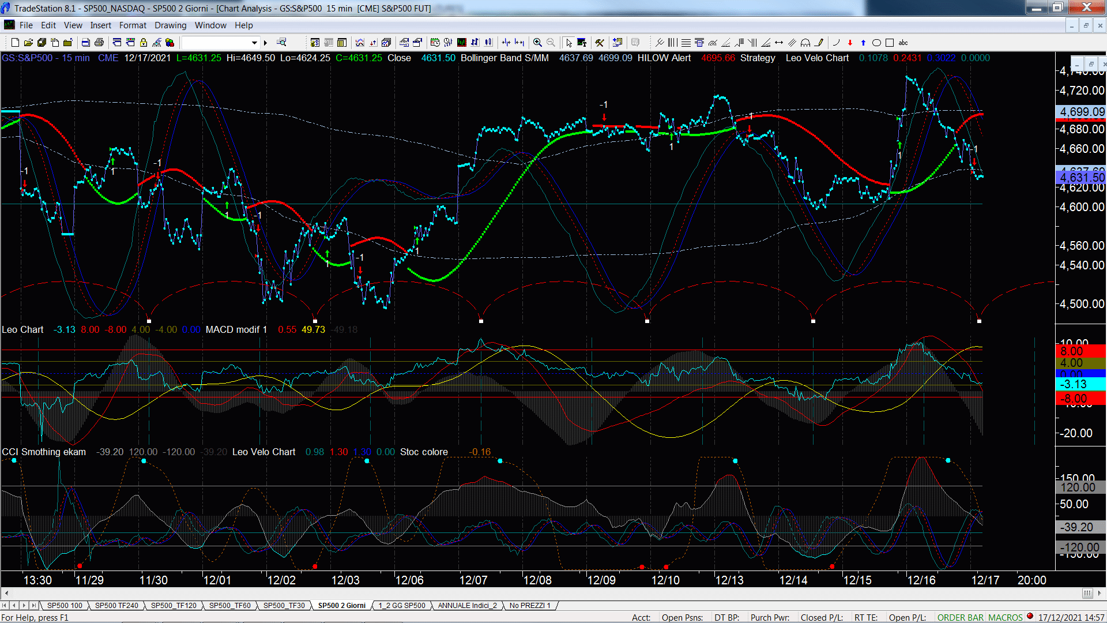Switch to SP500_TF30 tab

(284, 606)
